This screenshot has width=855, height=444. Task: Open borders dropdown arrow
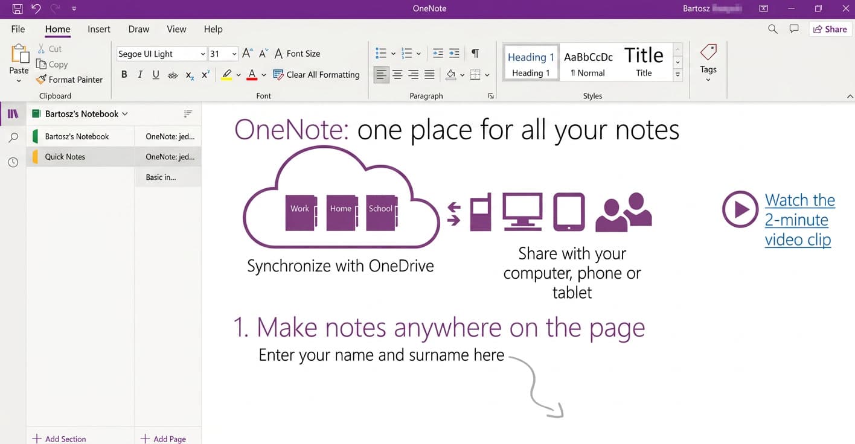pos(487,75)
